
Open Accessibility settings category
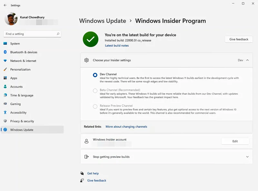[32, 112]
